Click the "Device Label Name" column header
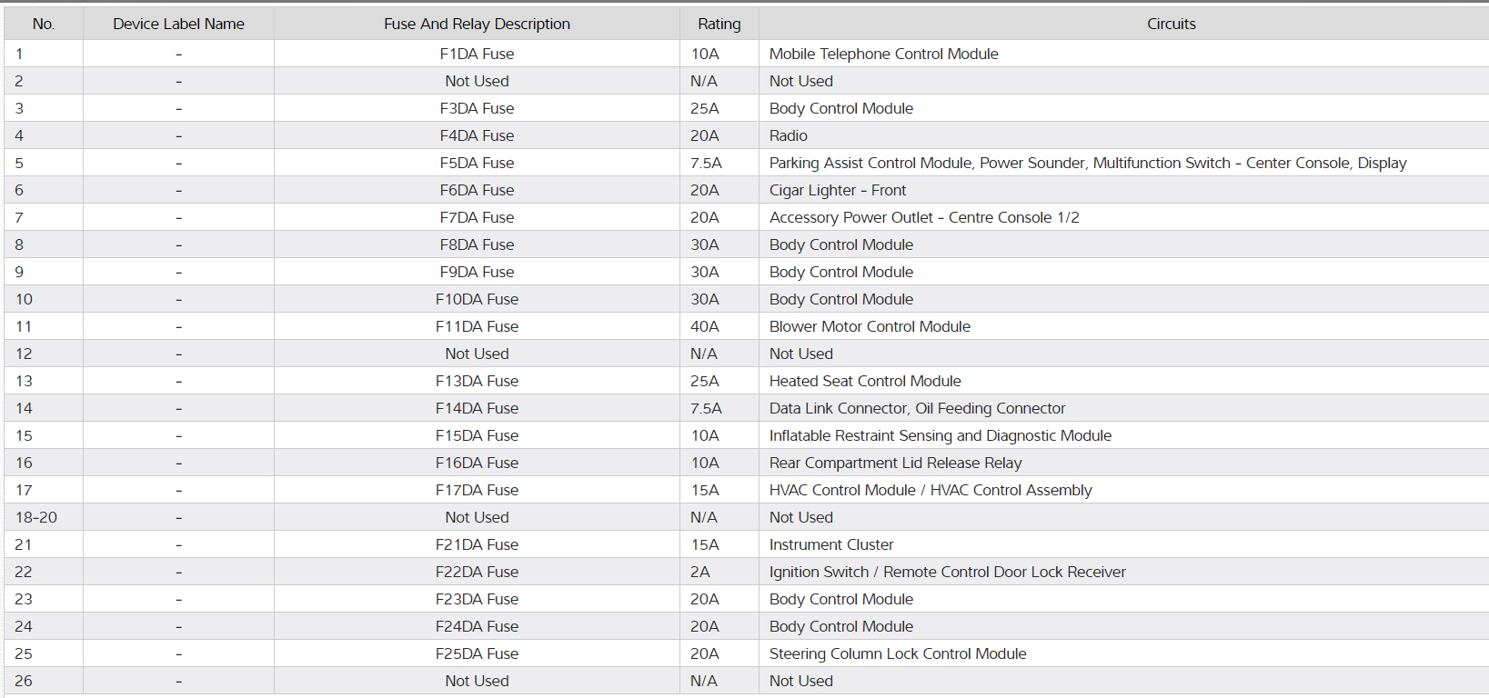This screenshot has width=1489, height=698. click(x=178, y=25)
